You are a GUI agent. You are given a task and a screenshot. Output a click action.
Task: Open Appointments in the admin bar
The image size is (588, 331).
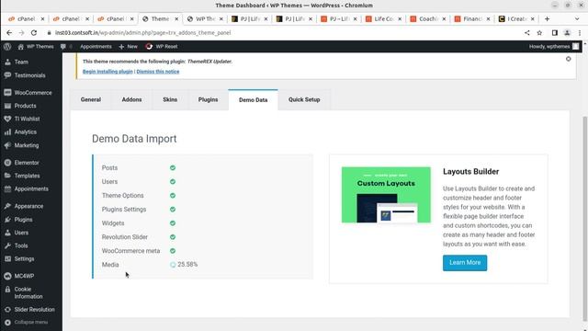coord(96,47)
